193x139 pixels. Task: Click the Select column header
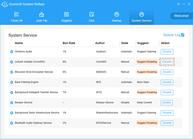click(x=165, y=43)
